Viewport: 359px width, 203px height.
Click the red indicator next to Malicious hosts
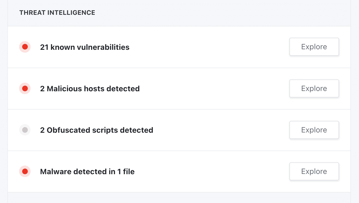(25, 89)
